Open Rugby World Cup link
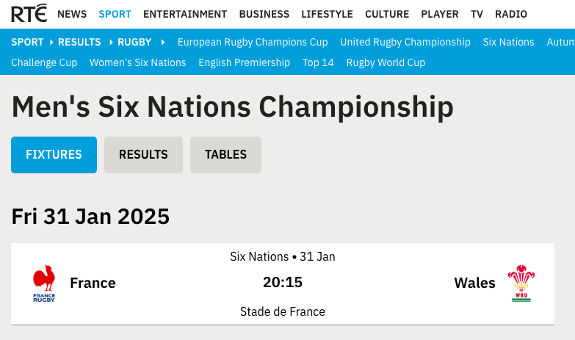 pyautogui.click(x=386, y=62)
